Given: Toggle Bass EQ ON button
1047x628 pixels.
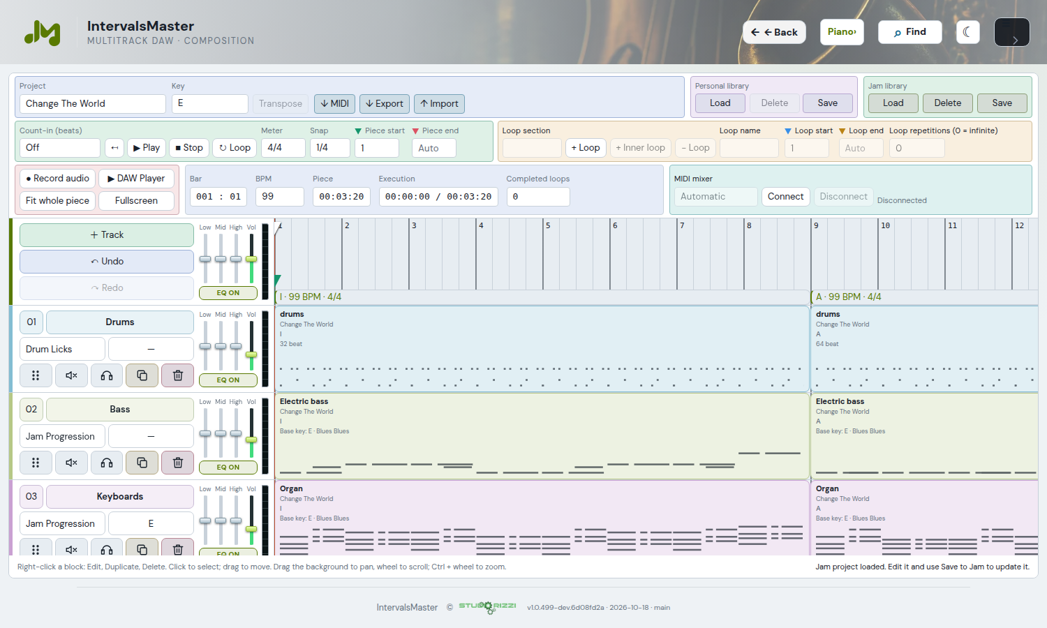Looking at the screenshot, I should click(x=228, y=468).
